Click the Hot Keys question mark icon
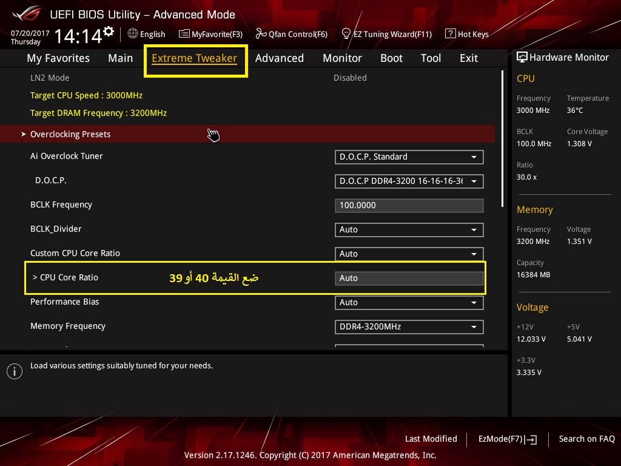Viewport: 621px width, 466px height. [x=451, y=34]
